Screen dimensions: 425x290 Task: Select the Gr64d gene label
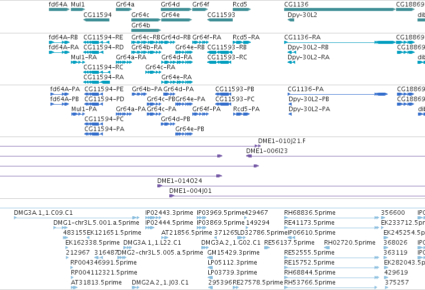click(170, 4)
